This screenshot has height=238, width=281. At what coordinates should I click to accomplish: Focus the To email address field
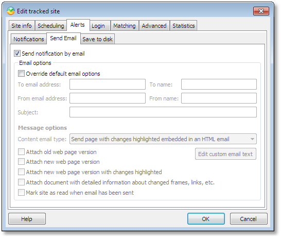click(108, 84)
